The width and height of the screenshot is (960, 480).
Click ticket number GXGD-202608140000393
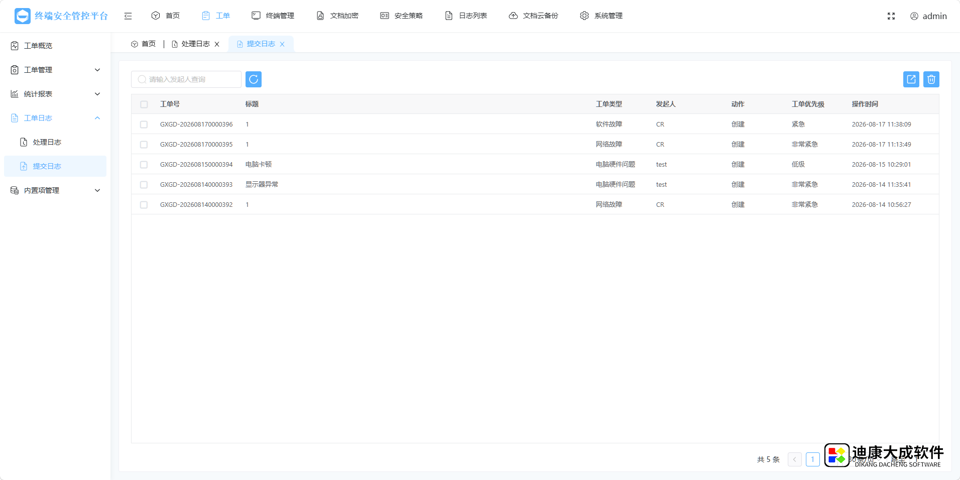pos(196,184)
